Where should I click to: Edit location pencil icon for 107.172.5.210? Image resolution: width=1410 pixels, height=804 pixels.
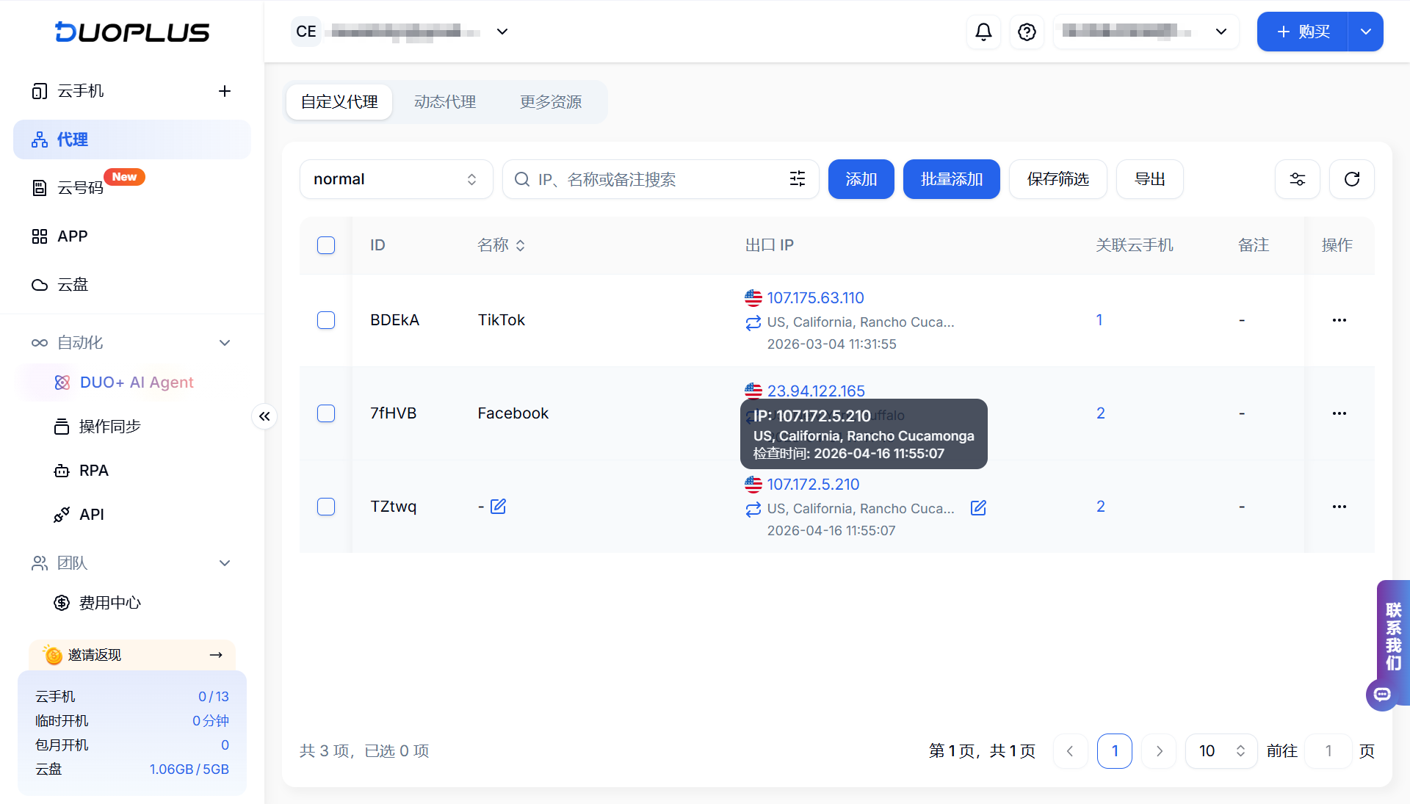click(x=978, y=508)
